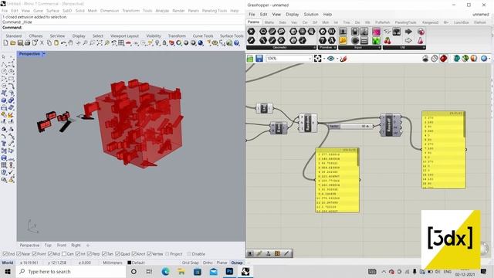The image size is (494, 278).
Task: Toggle the Planar button in status bar
Action: coord(222,263)
